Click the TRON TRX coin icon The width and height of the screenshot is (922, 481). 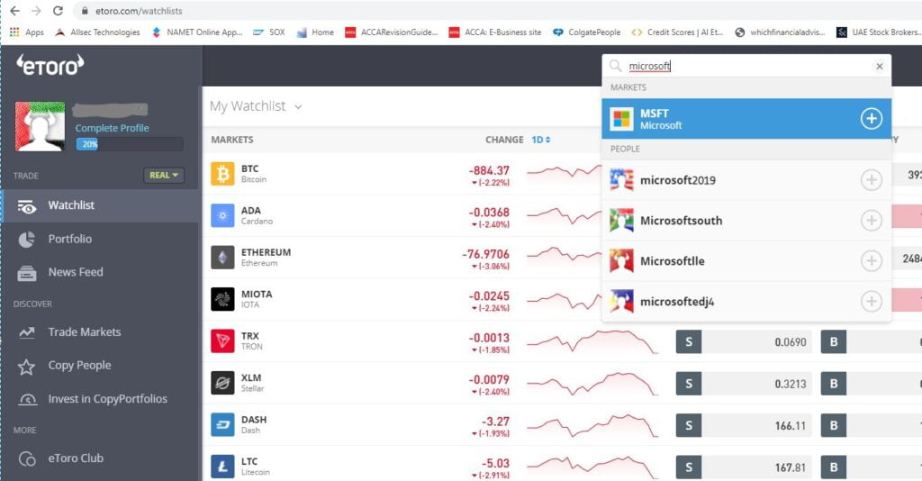(222, 341)
